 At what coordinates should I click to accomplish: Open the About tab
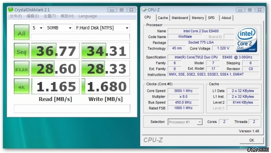[226, 18]
